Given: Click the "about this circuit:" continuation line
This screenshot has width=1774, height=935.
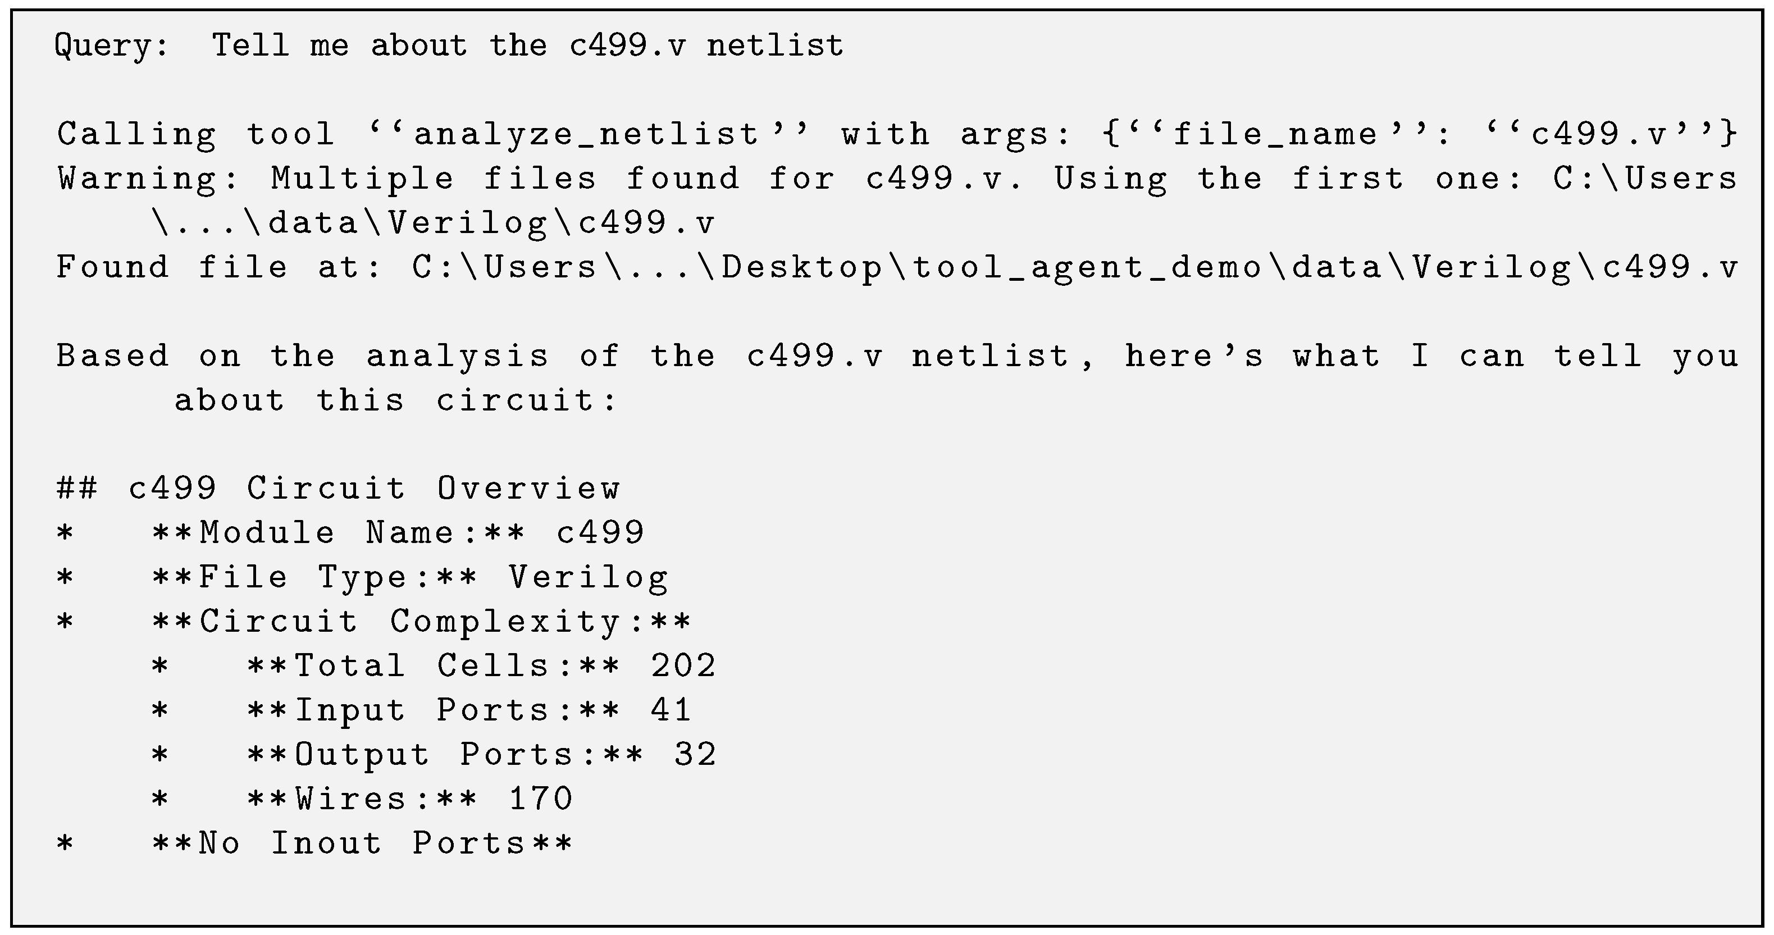Looking at the screenshot, I should pos(396,400).
